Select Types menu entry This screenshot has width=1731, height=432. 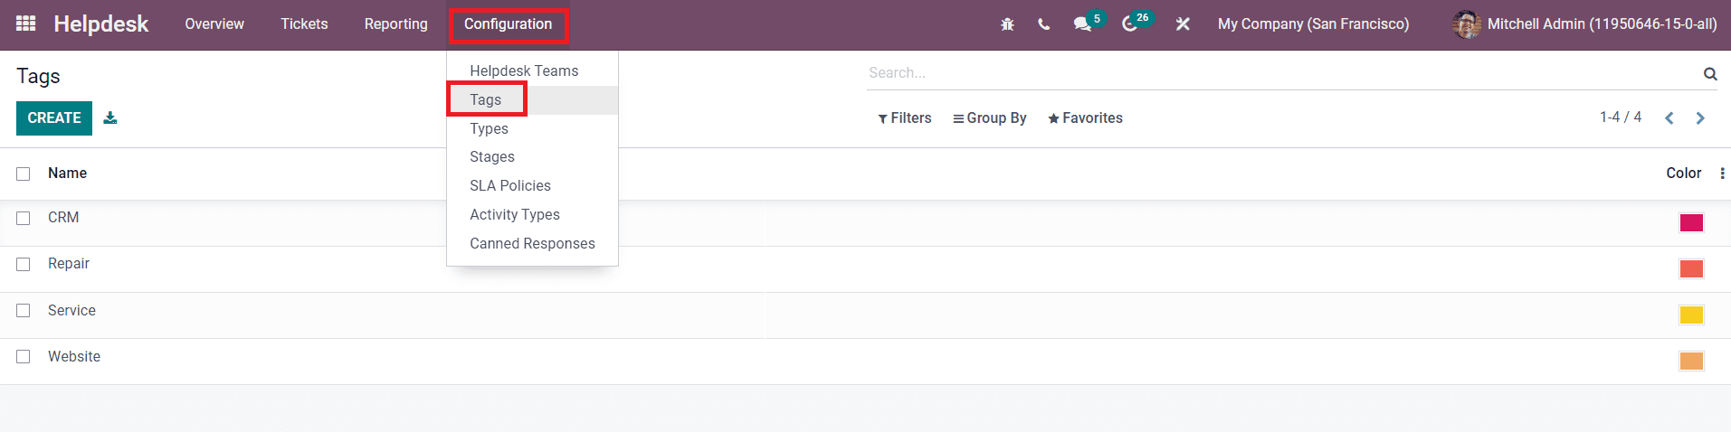point(532,128)
